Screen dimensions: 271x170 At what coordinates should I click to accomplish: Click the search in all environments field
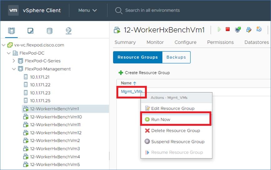[152, 10]
